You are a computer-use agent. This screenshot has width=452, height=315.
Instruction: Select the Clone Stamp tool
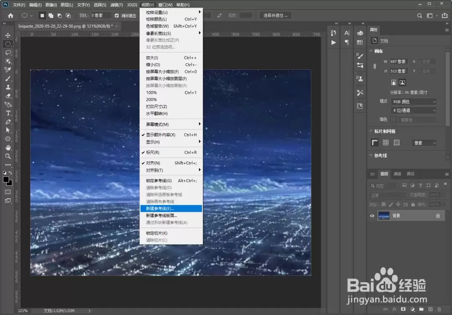point(8,87)
